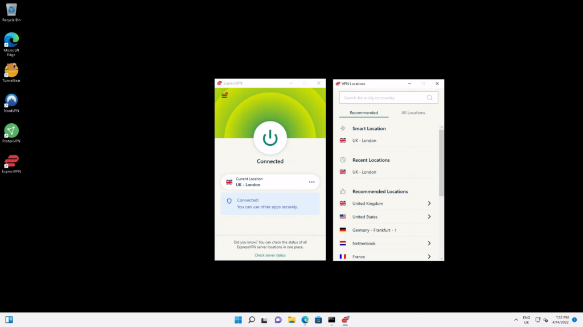583x327 pixels.
Task: Expand the France locations chevron
Action: pos(429,257)
